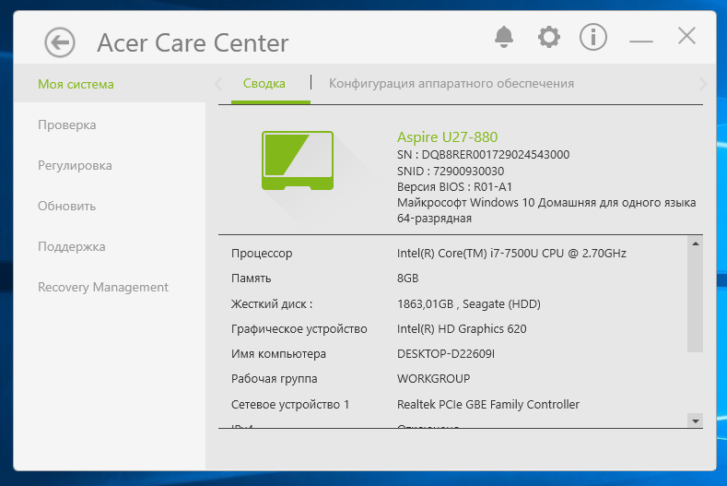Screen dimensions: 727x486
Task: Click the scrollbar up arrow
Action: coord(696,243)
